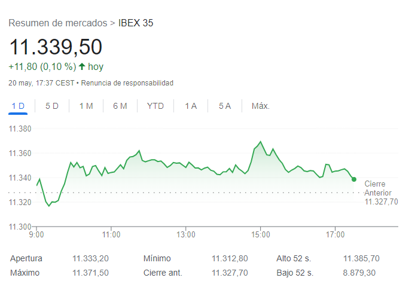Image resolution: width=418 pixels, height=284 pixels.
Task: Switch to the 5 D chart range
Action: click(x=52, y=106)
